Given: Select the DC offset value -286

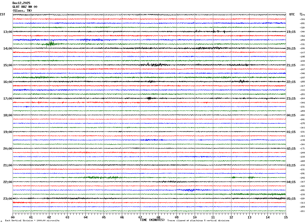Looking at the screenshot, I should pos(302,49).
